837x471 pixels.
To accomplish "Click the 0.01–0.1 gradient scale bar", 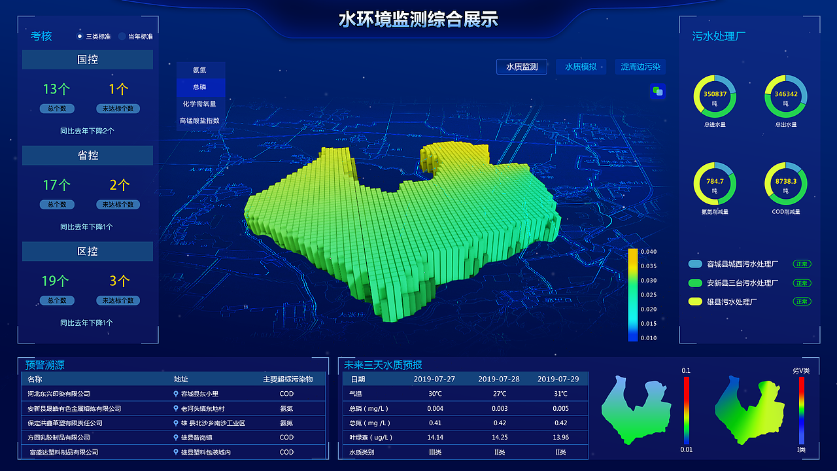I will click(x=687, y=411).
